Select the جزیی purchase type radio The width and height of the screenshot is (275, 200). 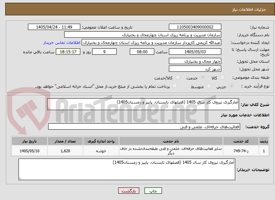pos(231,86)
